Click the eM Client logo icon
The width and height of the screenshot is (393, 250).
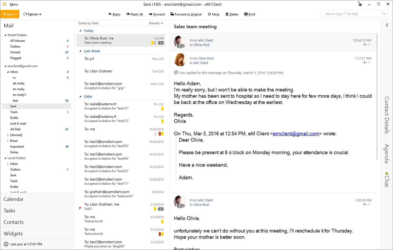(4, 4)
